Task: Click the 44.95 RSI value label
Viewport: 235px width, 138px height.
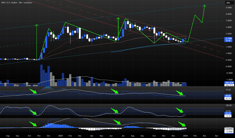Action: [x=228, y=96]
